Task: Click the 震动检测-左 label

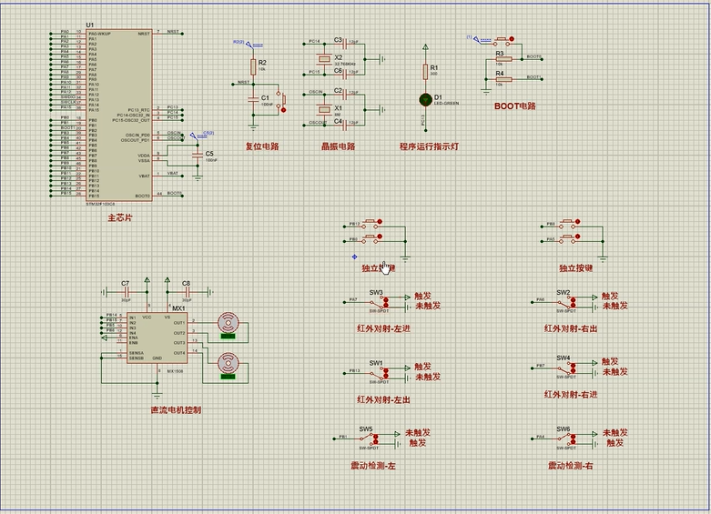Action: pos(373,466)
